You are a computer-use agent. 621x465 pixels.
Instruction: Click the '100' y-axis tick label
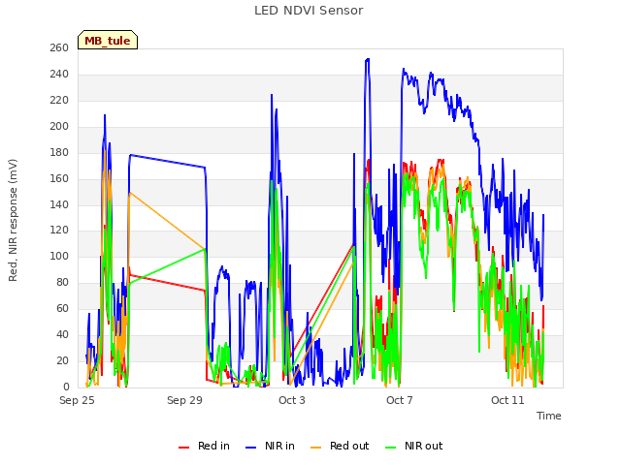[x=59, y=257]
